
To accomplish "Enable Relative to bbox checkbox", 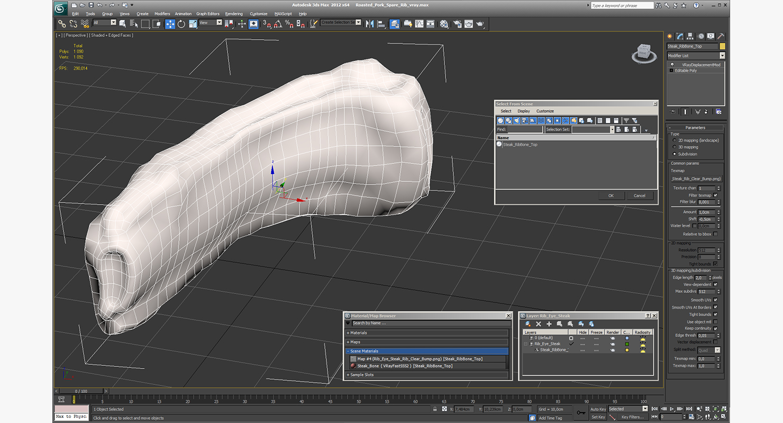I will point(715,234).
